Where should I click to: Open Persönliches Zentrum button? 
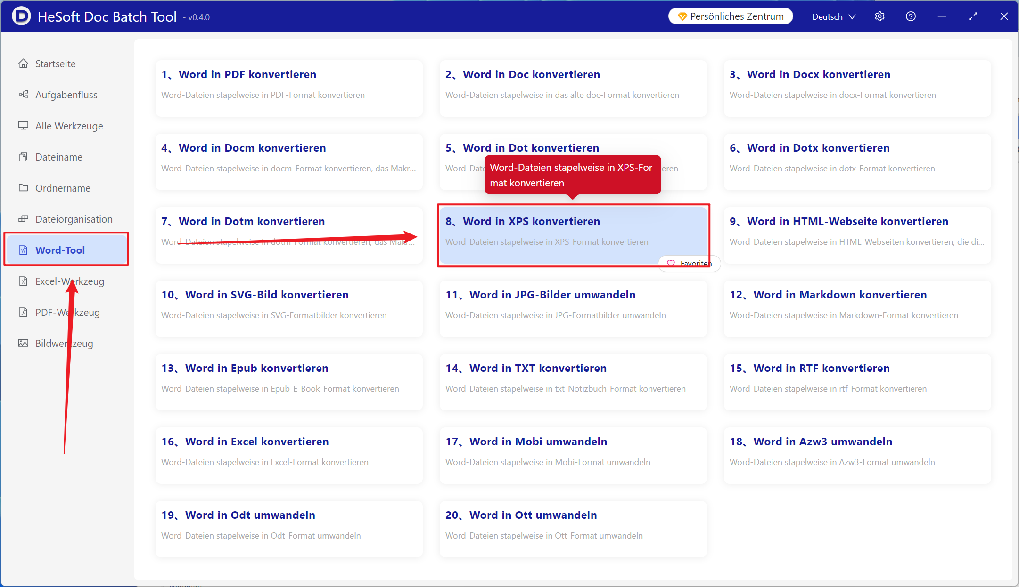point(731,16)
